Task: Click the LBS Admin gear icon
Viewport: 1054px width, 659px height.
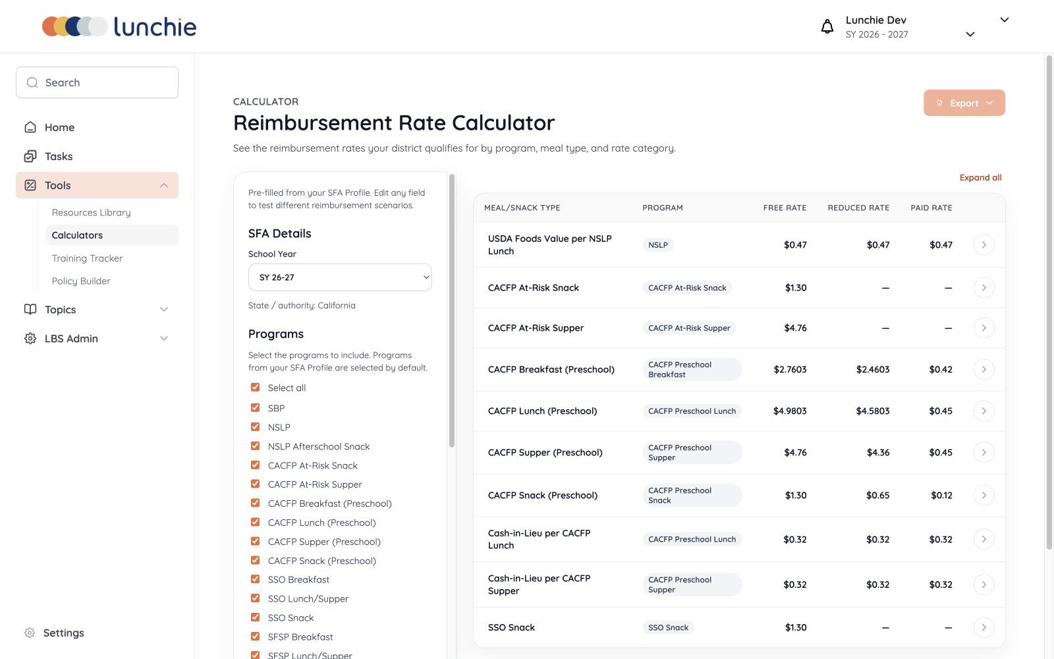Action: tap(30, 338)
